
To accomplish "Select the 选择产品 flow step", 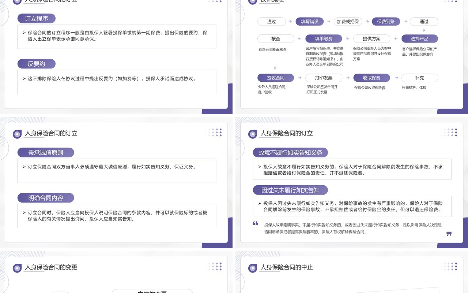I will pos(419,38).
